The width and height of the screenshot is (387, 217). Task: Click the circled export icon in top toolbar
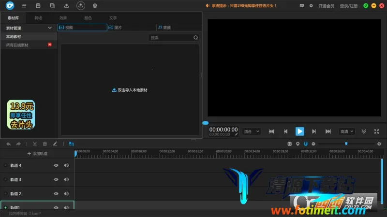pyautogui.click(x=81, y=6)
